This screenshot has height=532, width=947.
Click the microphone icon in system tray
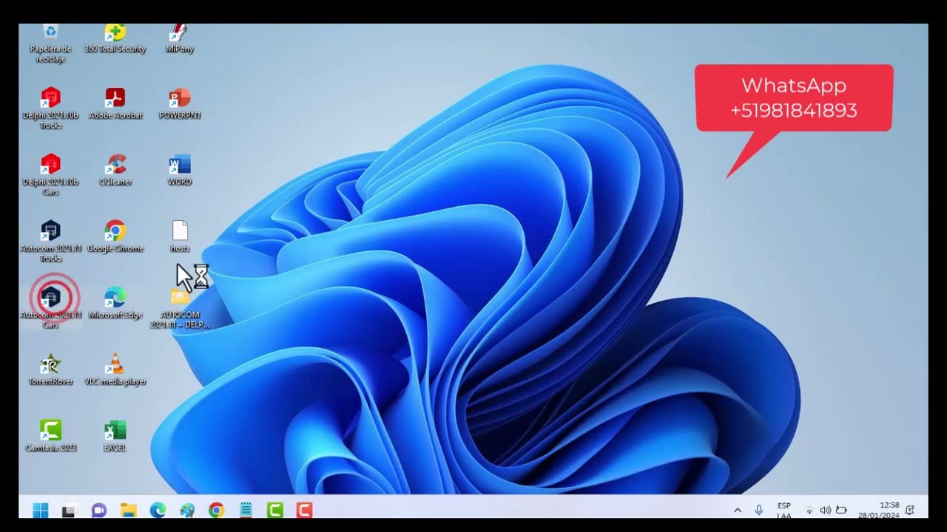coord(759,511)
